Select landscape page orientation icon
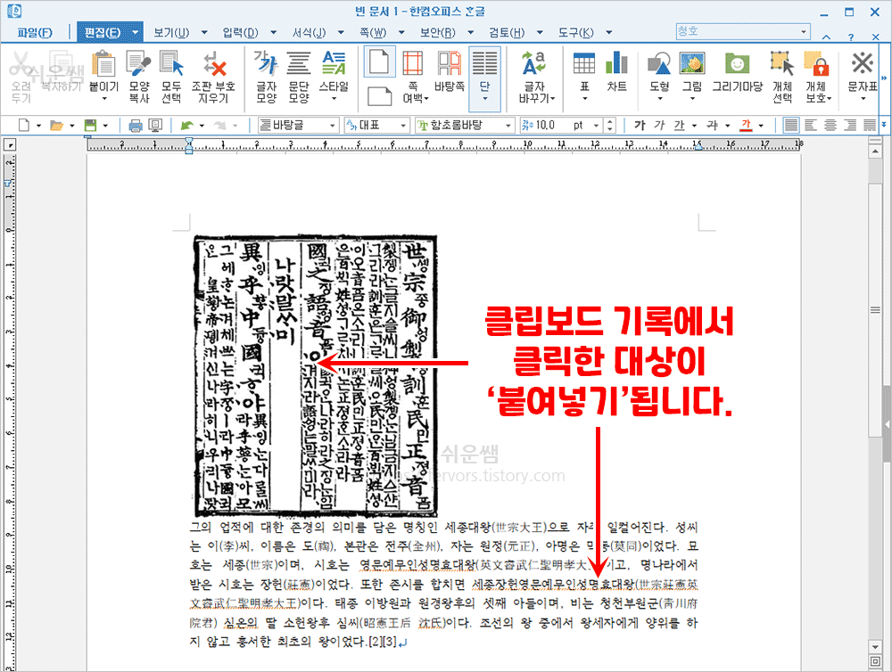Viewport: 892px width, 672px height. click(379, 96)
